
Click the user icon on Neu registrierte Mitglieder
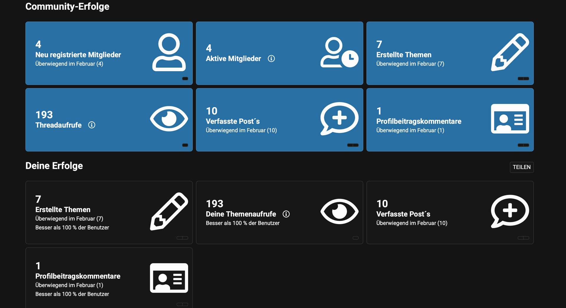169,52
